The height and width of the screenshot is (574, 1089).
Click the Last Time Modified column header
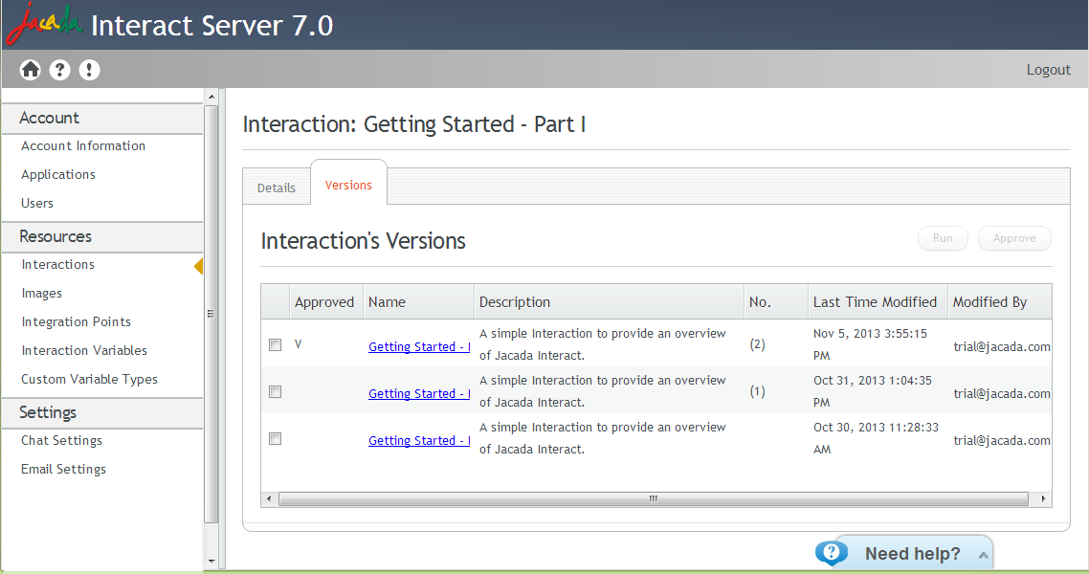(x=878, y=302)
